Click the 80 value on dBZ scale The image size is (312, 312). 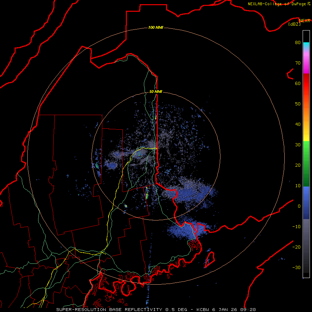point(298,43)
